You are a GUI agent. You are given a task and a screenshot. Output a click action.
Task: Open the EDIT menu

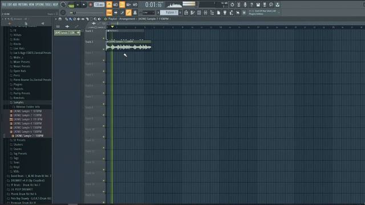[x=9, y=5]
